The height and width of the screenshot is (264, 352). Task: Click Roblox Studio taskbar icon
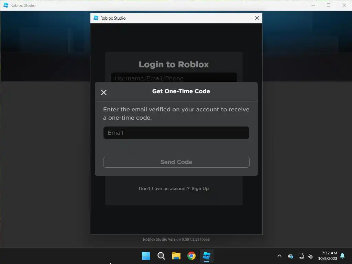click(x=207, y=256)
